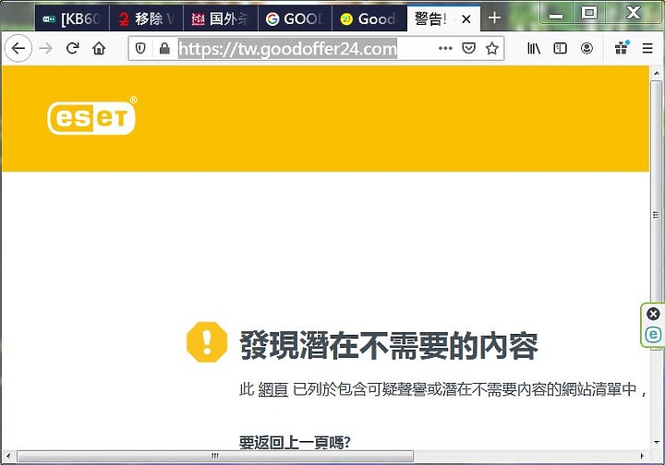Image resolution: width=665 pixels, height=465 pixels.
Task: Reload the page with refresh icon
Action: 73,48
